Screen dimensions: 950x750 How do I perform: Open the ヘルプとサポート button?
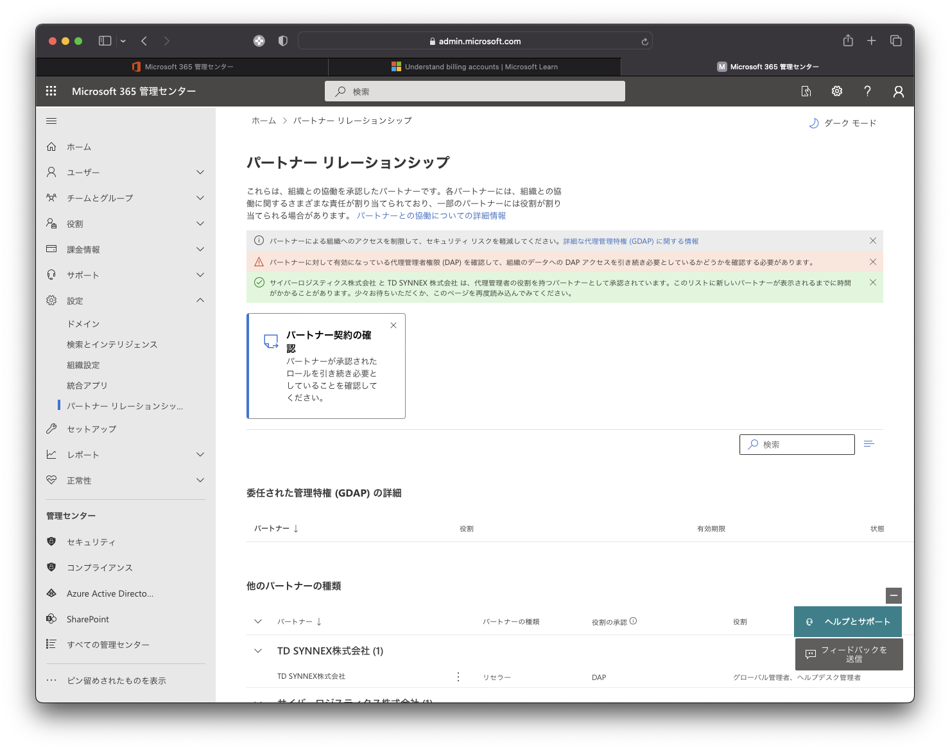[848, 622]
